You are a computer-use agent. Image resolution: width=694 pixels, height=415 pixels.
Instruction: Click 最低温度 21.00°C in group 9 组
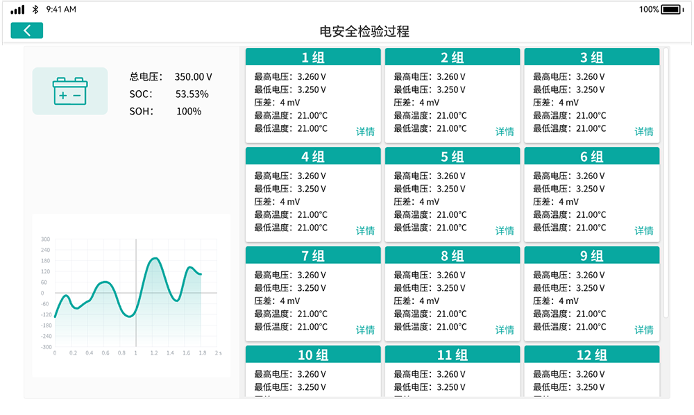pos(569,327)
